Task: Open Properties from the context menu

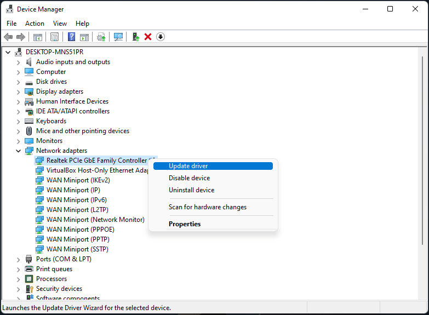Action: 213,224
